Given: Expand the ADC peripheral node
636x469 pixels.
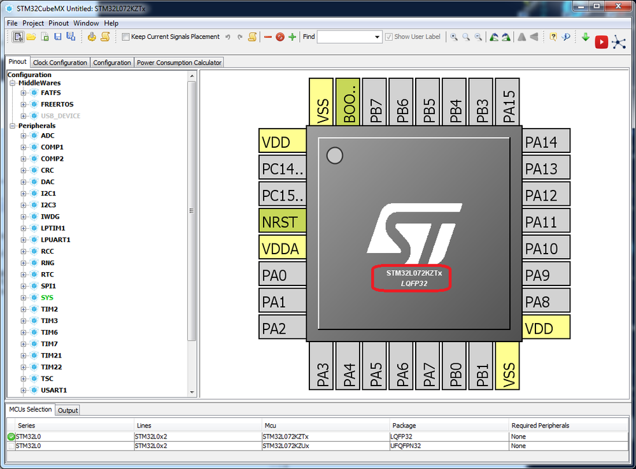Looking at the screenshot, I should pos(24,136).
